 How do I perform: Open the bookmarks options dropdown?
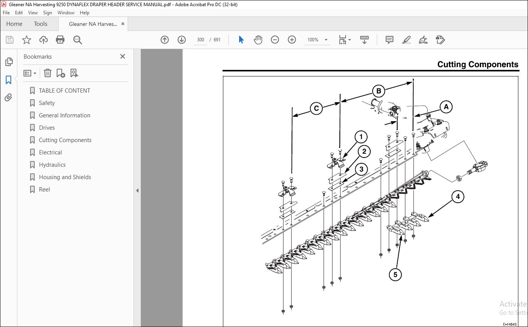pos(30,73)
